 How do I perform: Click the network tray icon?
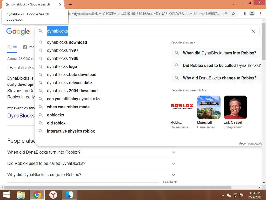[235, 195]
